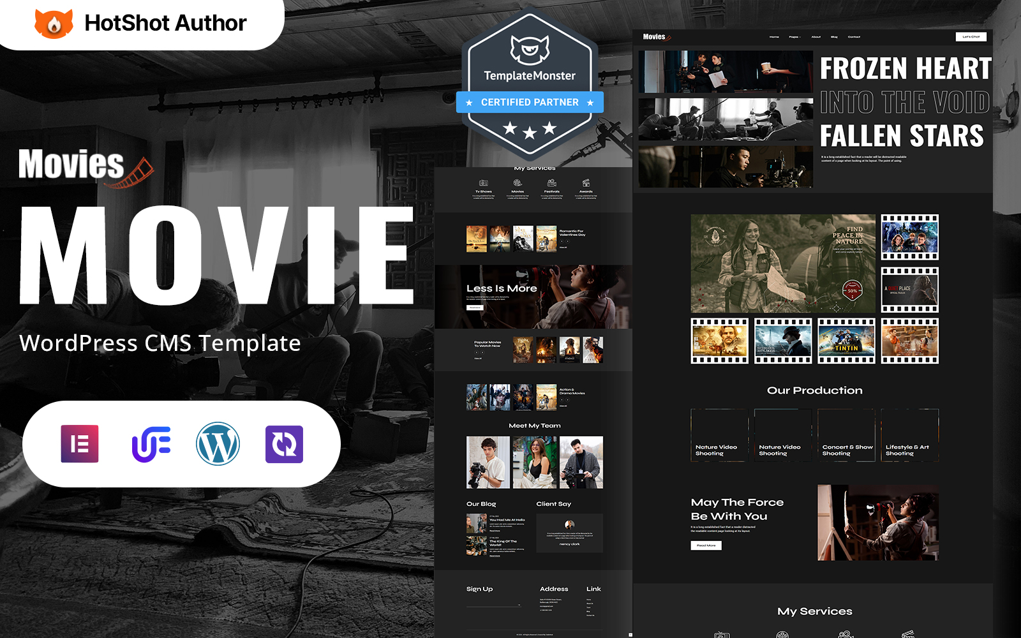Screen dimensions: 1021x638
Task: Expand the Pages dropdown in navigation
Action: pos(794,37)
